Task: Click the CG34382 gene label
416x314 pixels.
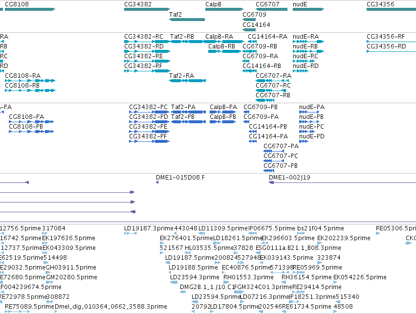Action: click(138, 4)
